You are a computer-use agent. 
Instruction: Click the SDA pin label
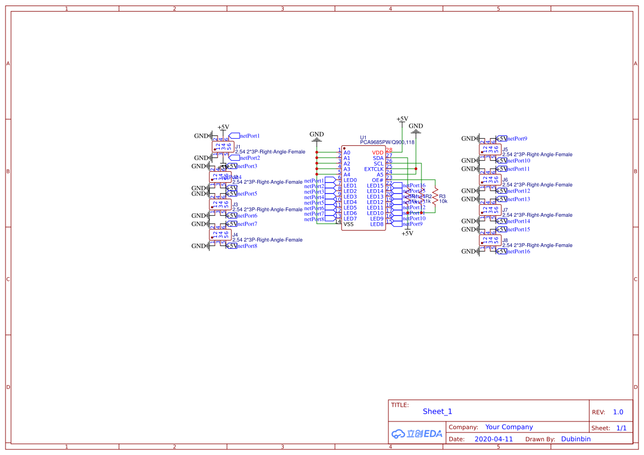(x=378, y=158)
